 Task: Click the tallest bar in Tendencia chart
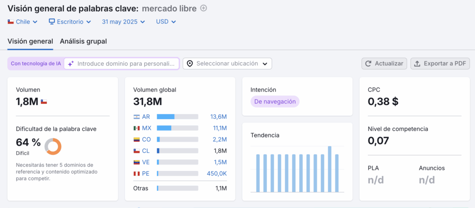point(330,169)
